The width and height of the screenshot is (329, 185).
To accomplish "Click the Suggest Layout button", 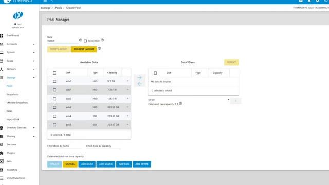I will tap(84, 49).
